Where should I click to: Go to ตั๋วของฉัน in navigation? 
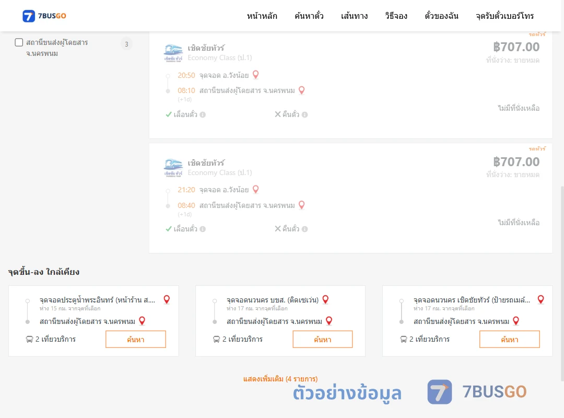tap(441, 16)
